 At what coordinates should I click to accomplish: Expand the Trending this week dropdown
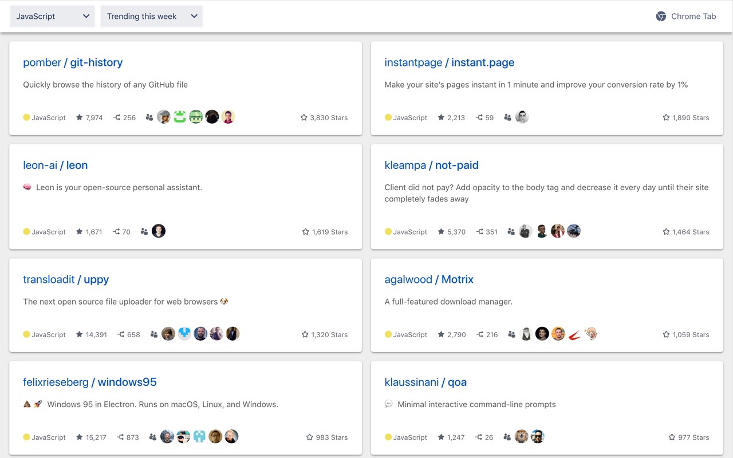tap(152, 16)
